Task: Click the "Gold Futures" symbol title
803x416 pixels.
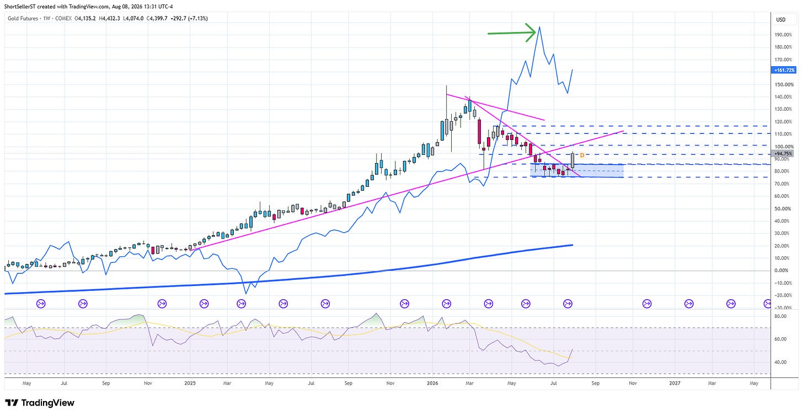Action: pyautogui.click(x=23, y=18)
